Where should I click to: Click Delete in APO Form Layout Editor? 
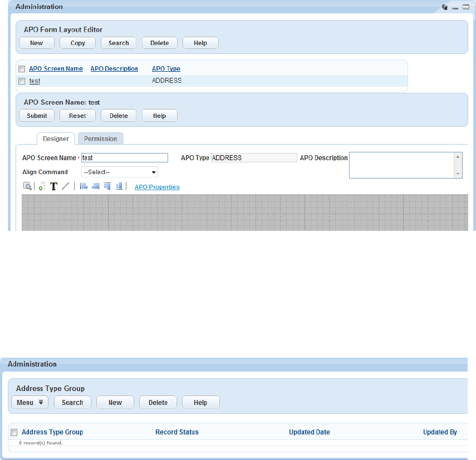pyautogui.click(x=160, y=43)
